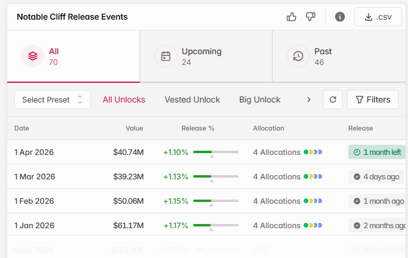Click the progress bar in 1 Apr 2026 row

(216, 152)
